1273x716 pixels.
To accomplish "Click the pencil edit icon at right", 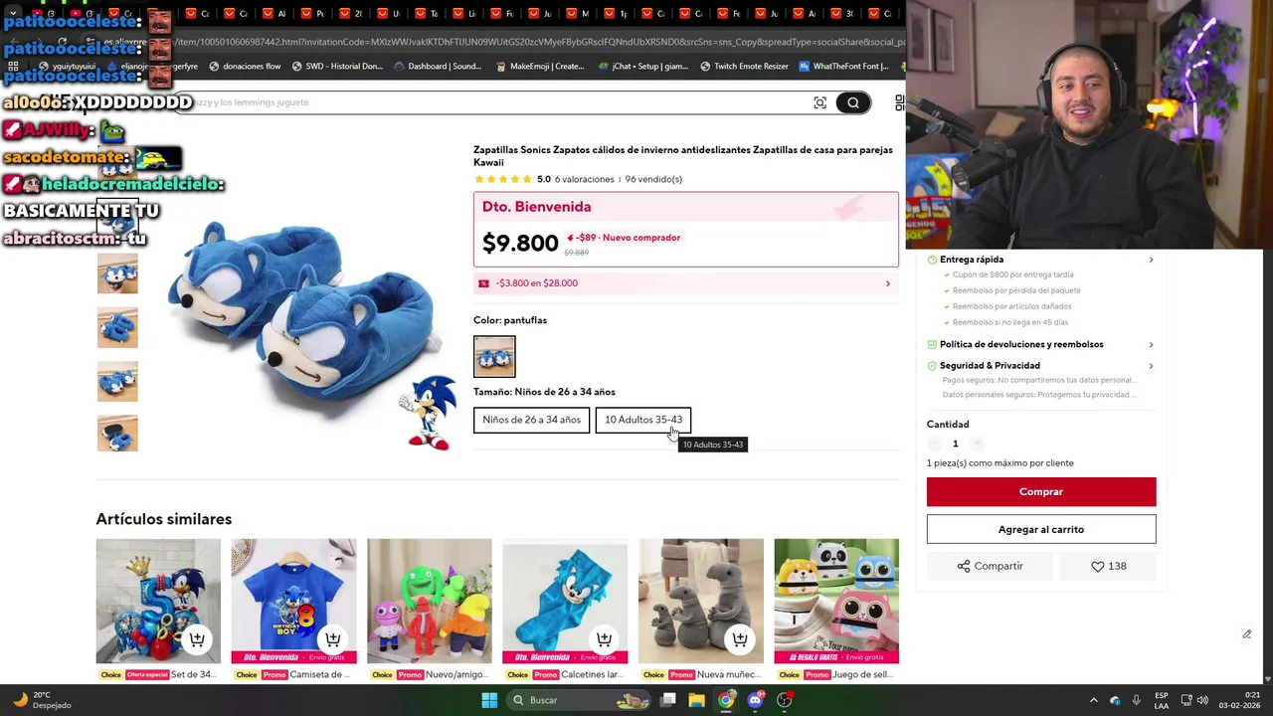I will coord(1246,634).
